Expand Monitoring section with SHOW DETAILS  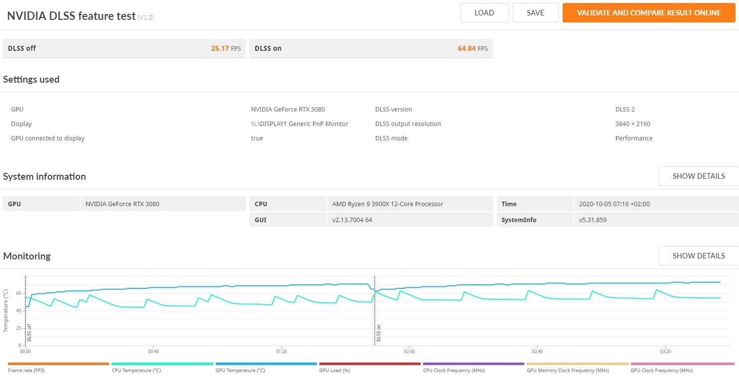(699, 256)
